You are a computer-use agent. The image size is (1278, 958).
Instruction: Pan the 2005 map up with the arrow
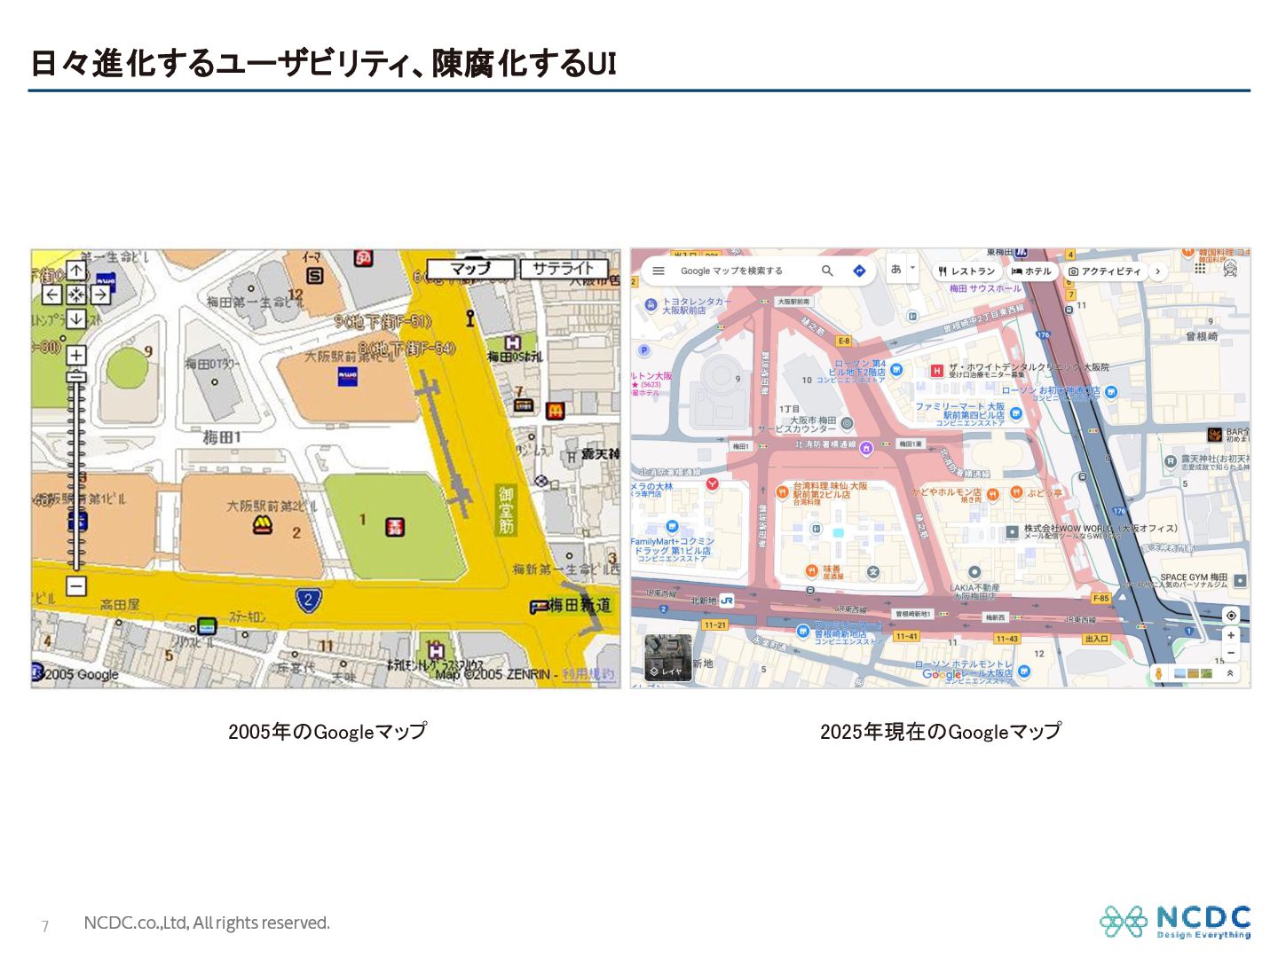point(76,271)
